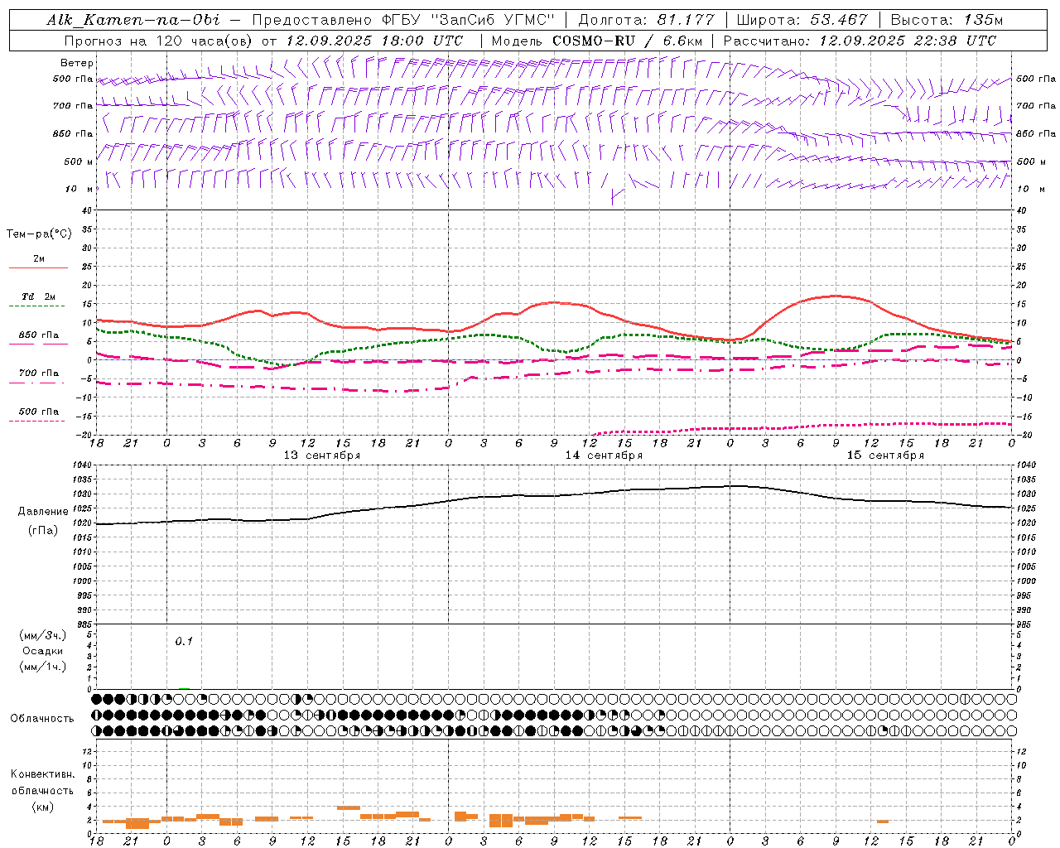Image resolution: width=1060 pixels, height=848 pixels.
Task: Click the Конвективн. облачность label
Action: (x=42, y=782)
